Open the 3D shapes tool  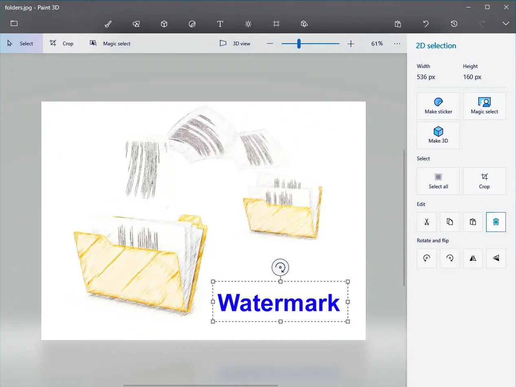coord(164,24)
